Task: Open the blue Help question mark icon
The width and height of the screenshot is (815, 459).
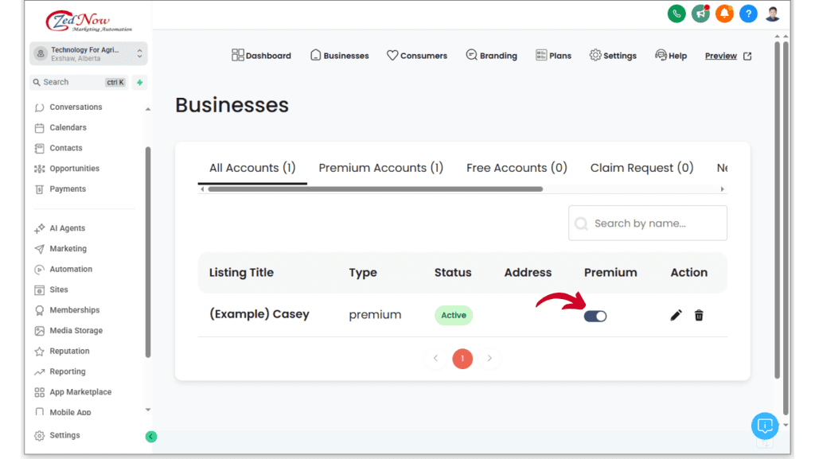Action: [x=748, y=14]
